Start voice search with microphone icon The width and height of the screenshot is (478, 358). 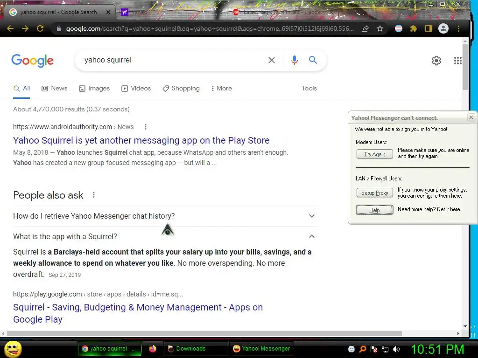click(x=294, y=60)
